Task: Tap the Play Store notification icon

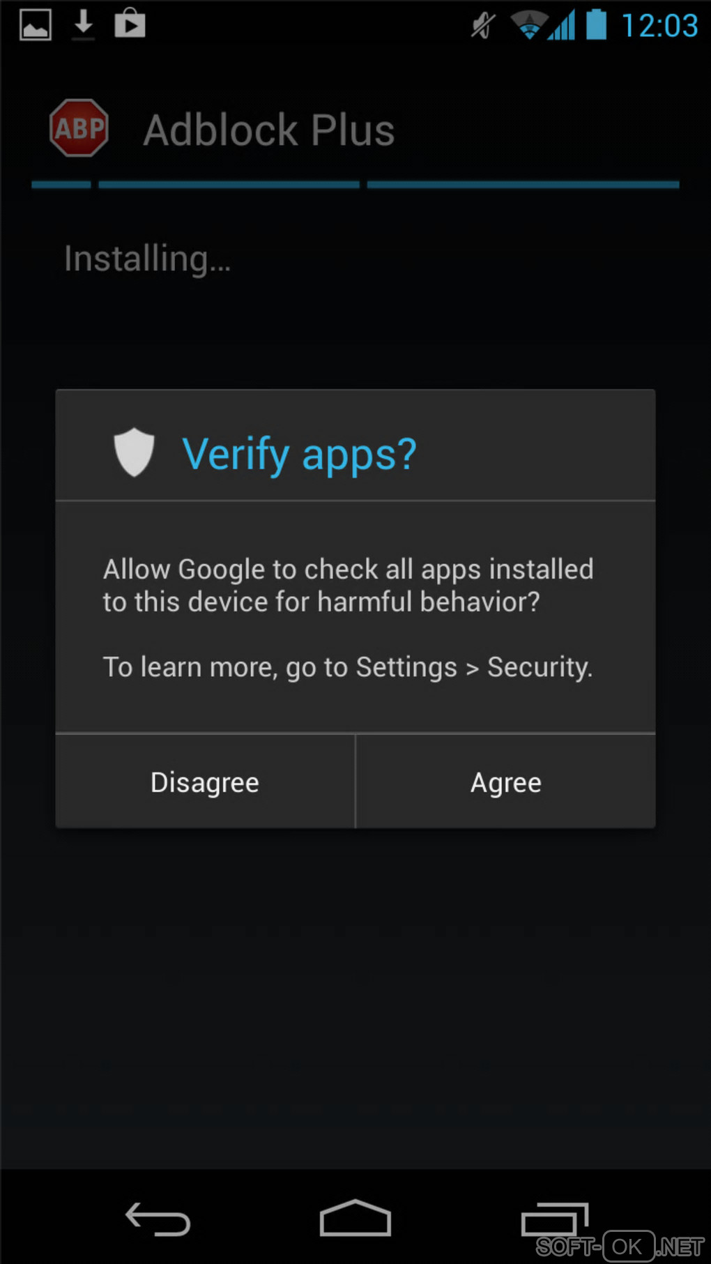Action: point(130,23)
